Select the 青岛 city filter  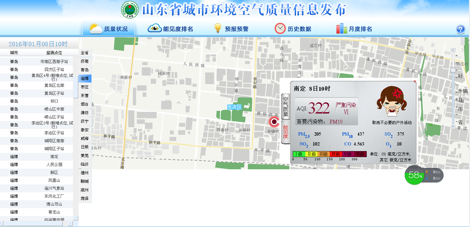[85, 70]
